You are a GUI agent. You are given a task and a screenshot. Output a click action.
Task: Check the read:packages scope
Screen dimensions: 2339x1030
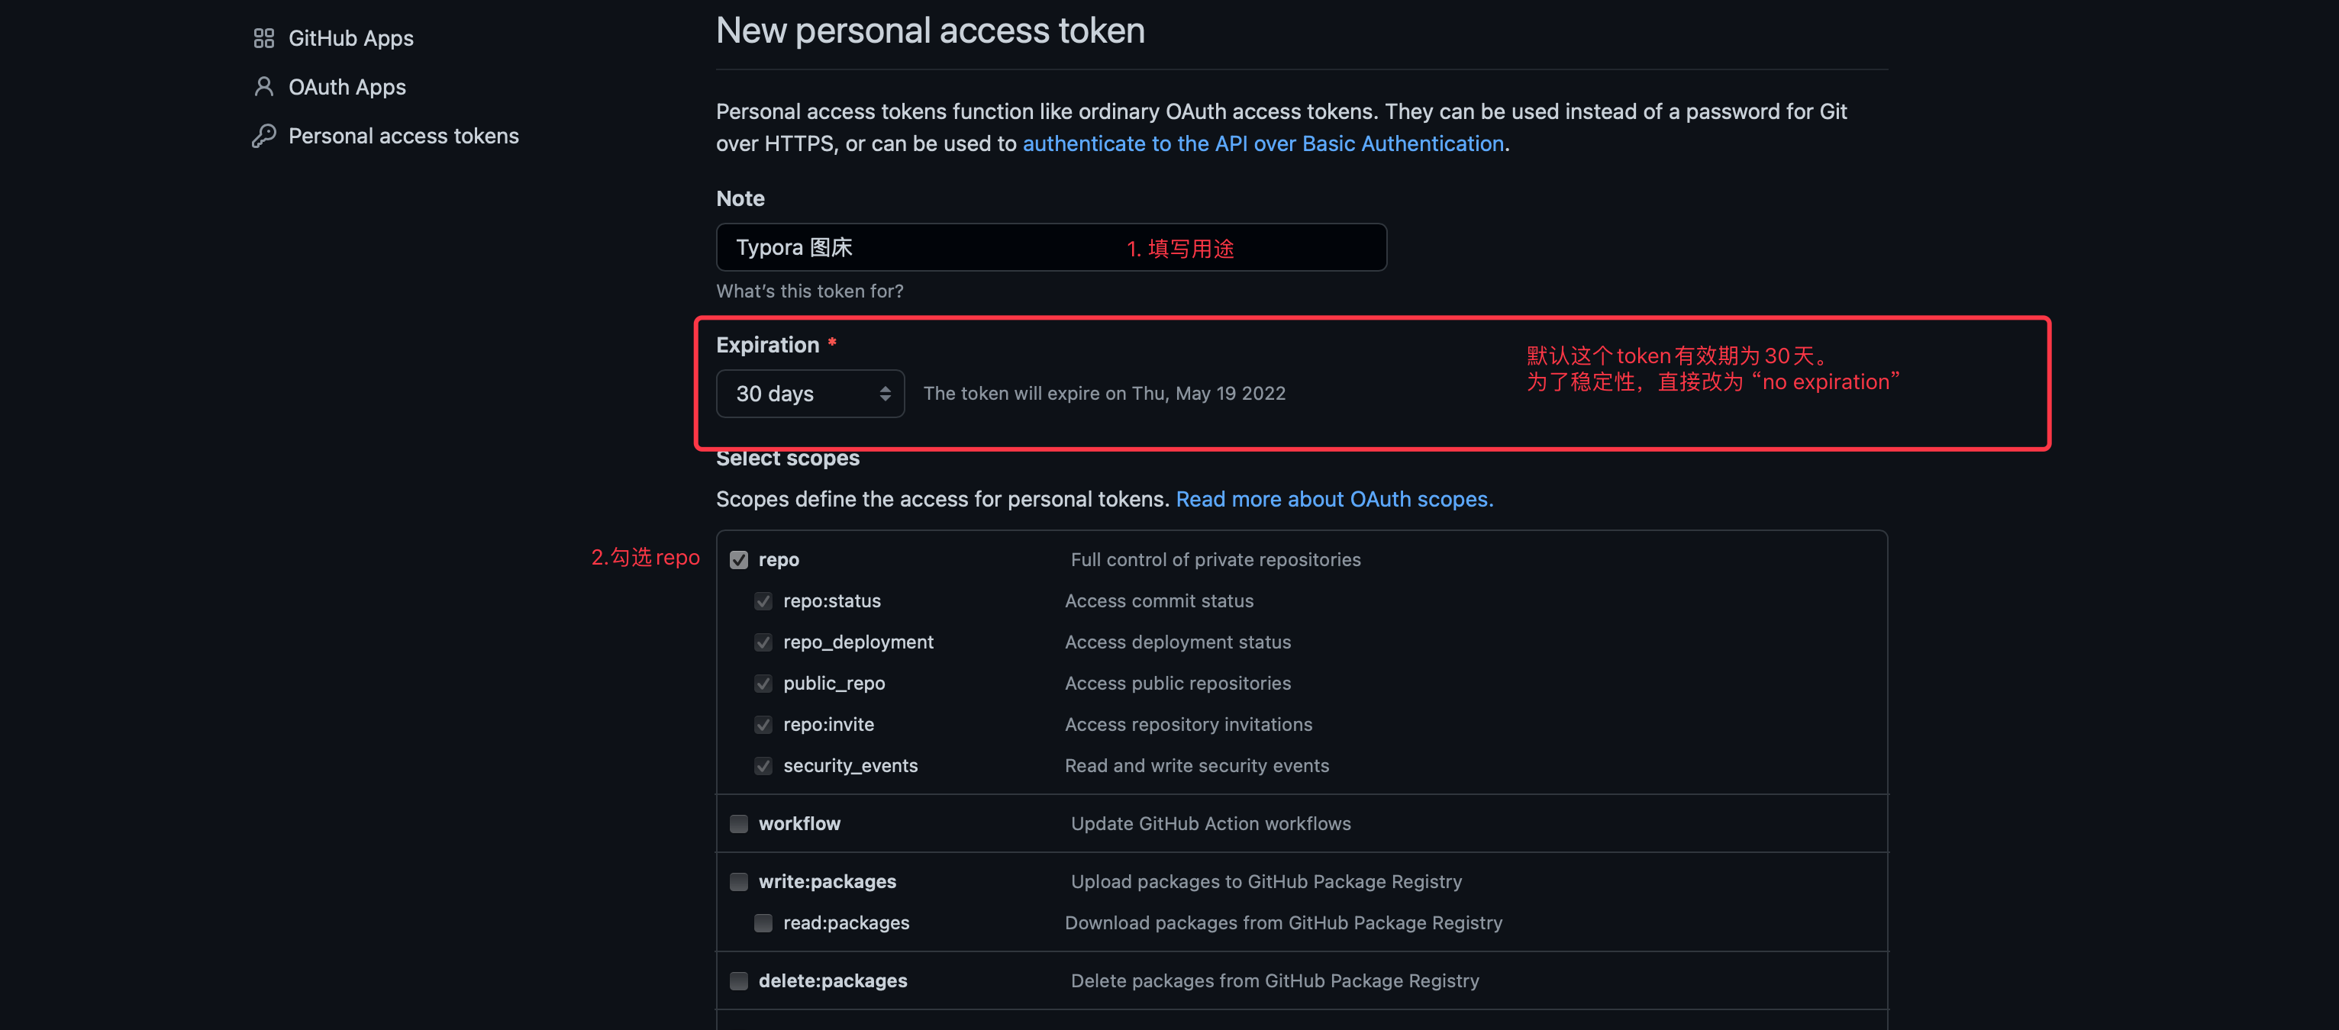[x=763, y=923]
